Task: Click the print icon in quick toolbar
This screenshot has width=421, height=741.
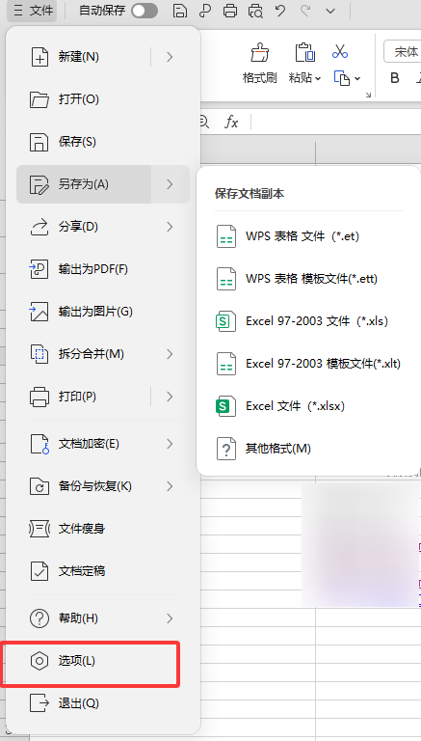Action: coord(230,11)
